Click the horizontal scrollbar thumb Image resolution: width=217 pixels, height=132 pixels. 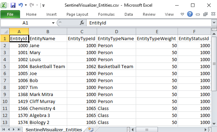(147, 130)
